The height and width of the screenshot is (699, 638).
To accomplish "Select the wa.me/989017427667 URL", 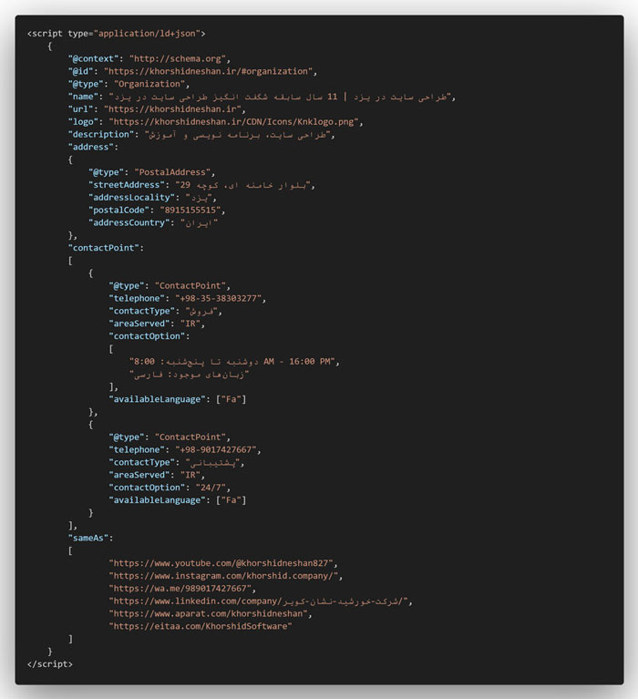I will pyautogui.click(x=180, y=589).
